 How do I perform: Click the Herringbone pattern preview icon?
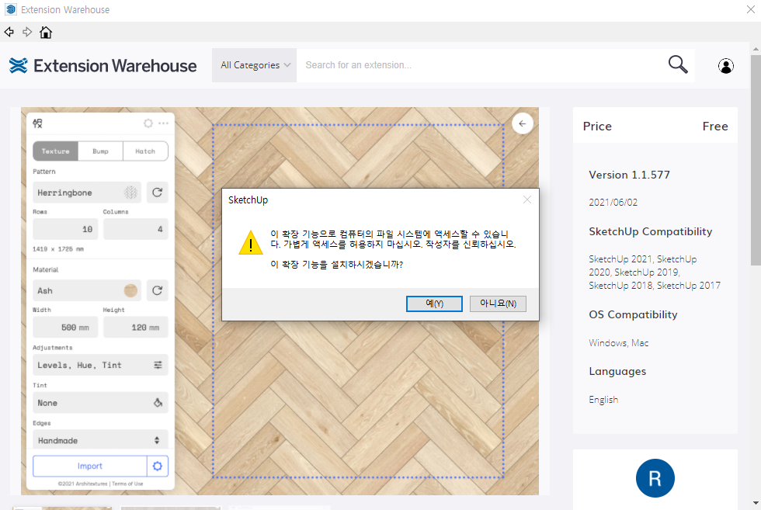pyautogui.click(x=130, y=193)
